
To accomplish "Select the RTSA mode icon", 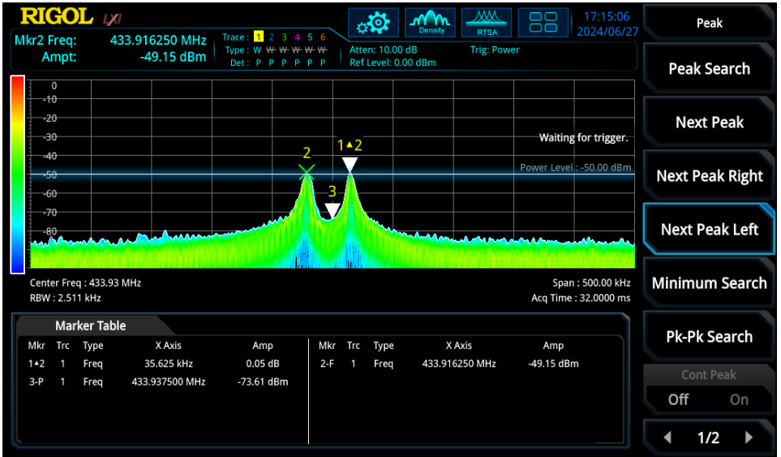I will pyautogui.click(x=487, y=23).
